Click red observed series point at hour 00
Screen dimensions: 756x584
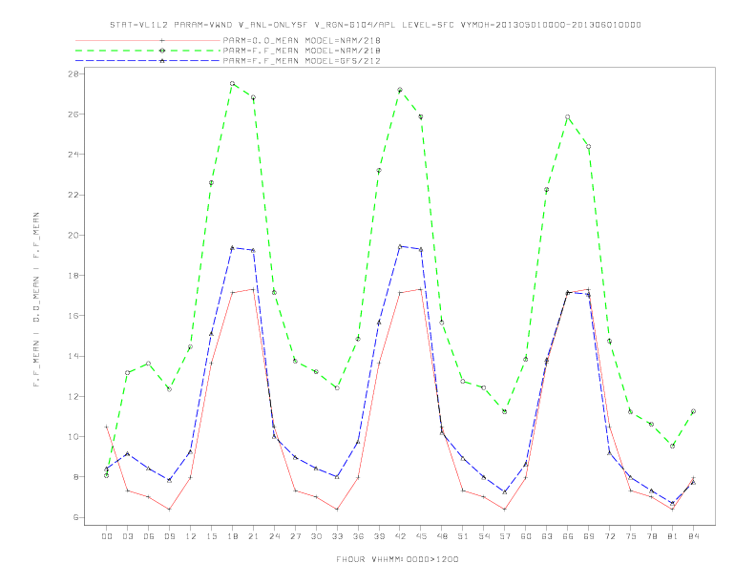[x=107, y=427]
